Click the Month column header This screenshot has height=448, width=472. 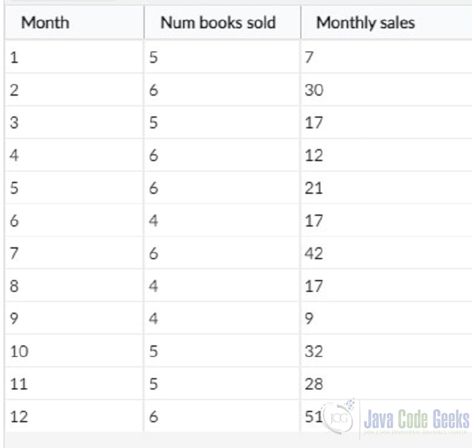(74, 23)
